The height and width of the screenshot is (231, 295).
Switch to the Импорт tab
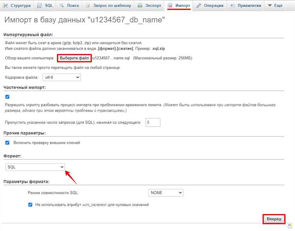tap(179, 6)
